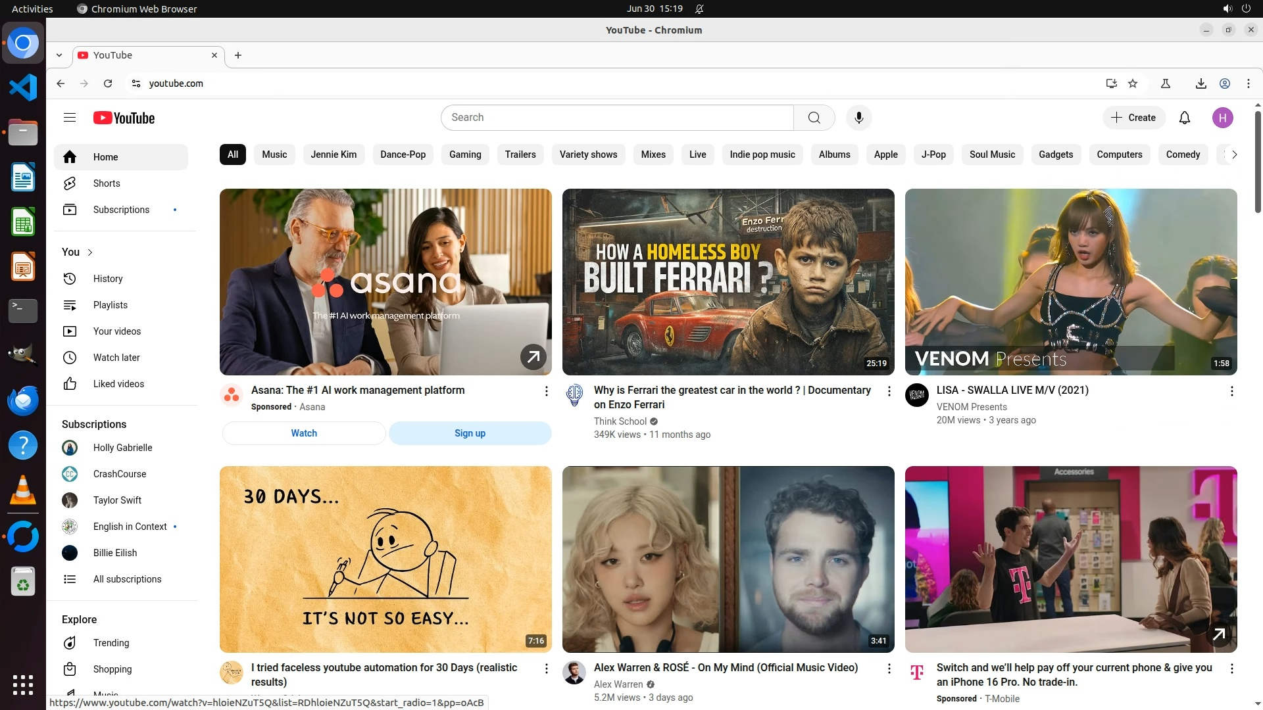Viewport: 1263px width, 710px height.
Task: Click the voice search microphone icon
Action: pos(858,118)
